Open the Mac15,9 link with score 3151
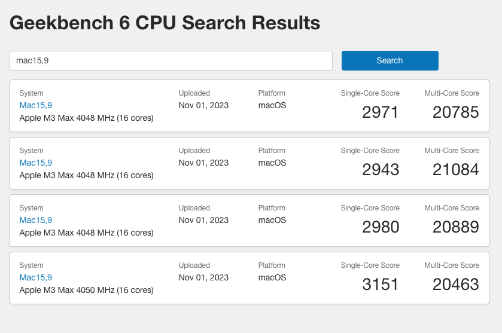Image resolution: width=502 pixels, height=333 pixels. point(35,277)
